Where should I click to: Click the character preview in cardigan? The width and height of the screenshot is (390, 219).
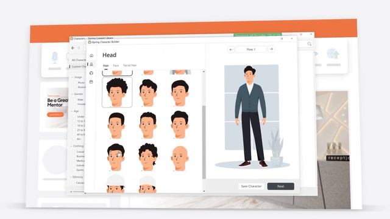(x=250, y=116)
